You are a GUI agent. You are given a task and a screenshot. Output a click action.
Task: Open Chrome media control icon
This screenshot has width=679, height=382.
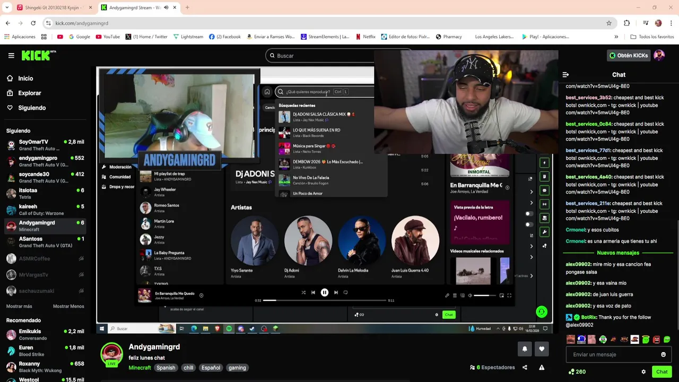pos(645,23)
